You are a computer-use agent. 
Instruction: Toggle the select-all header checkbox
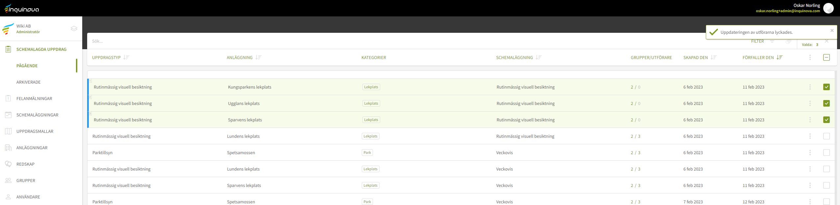tap(826, 57)
